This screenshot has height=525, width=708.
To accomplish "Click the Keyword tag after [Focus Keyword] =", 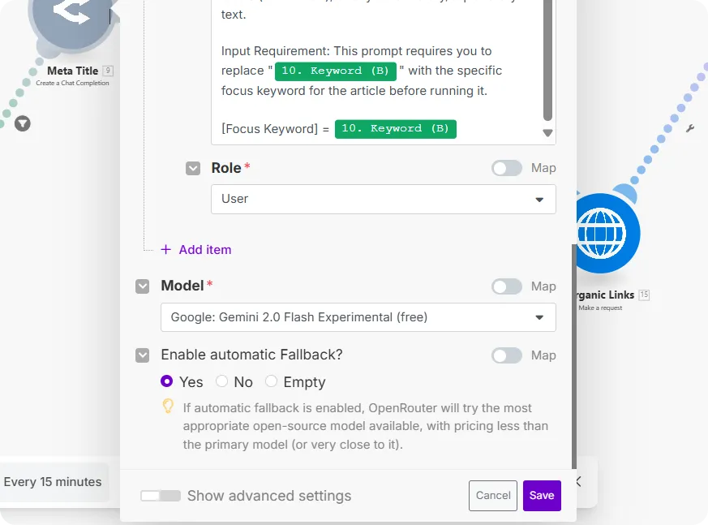I will tap(396, 129).
